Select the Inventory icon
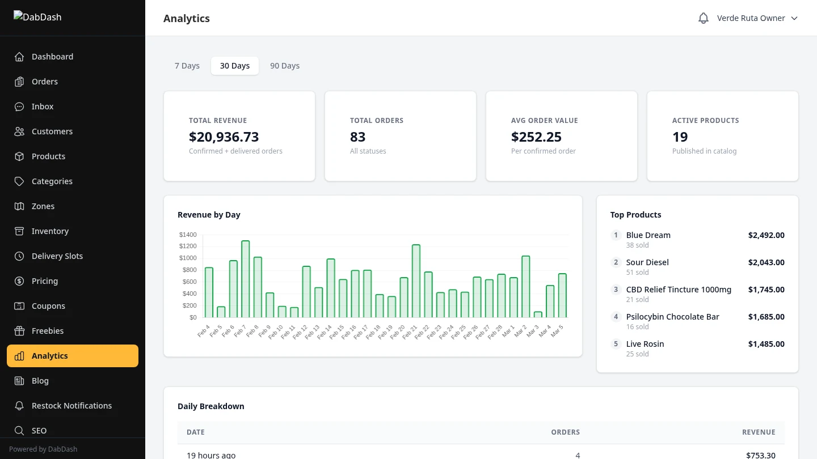 (x=19, y=231)
